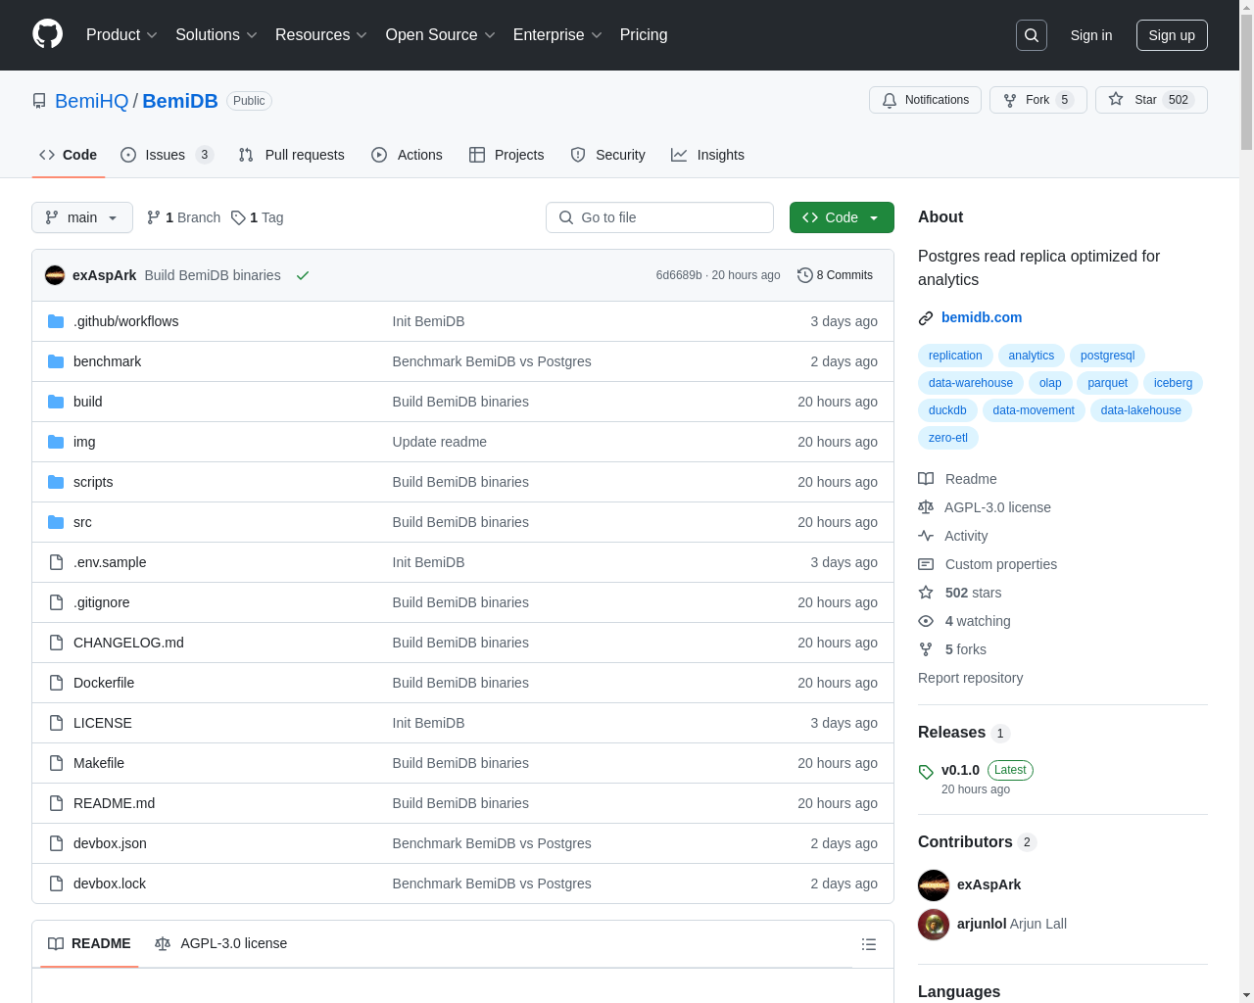Click the iceberg topic tag

[x=1173, y=383]
